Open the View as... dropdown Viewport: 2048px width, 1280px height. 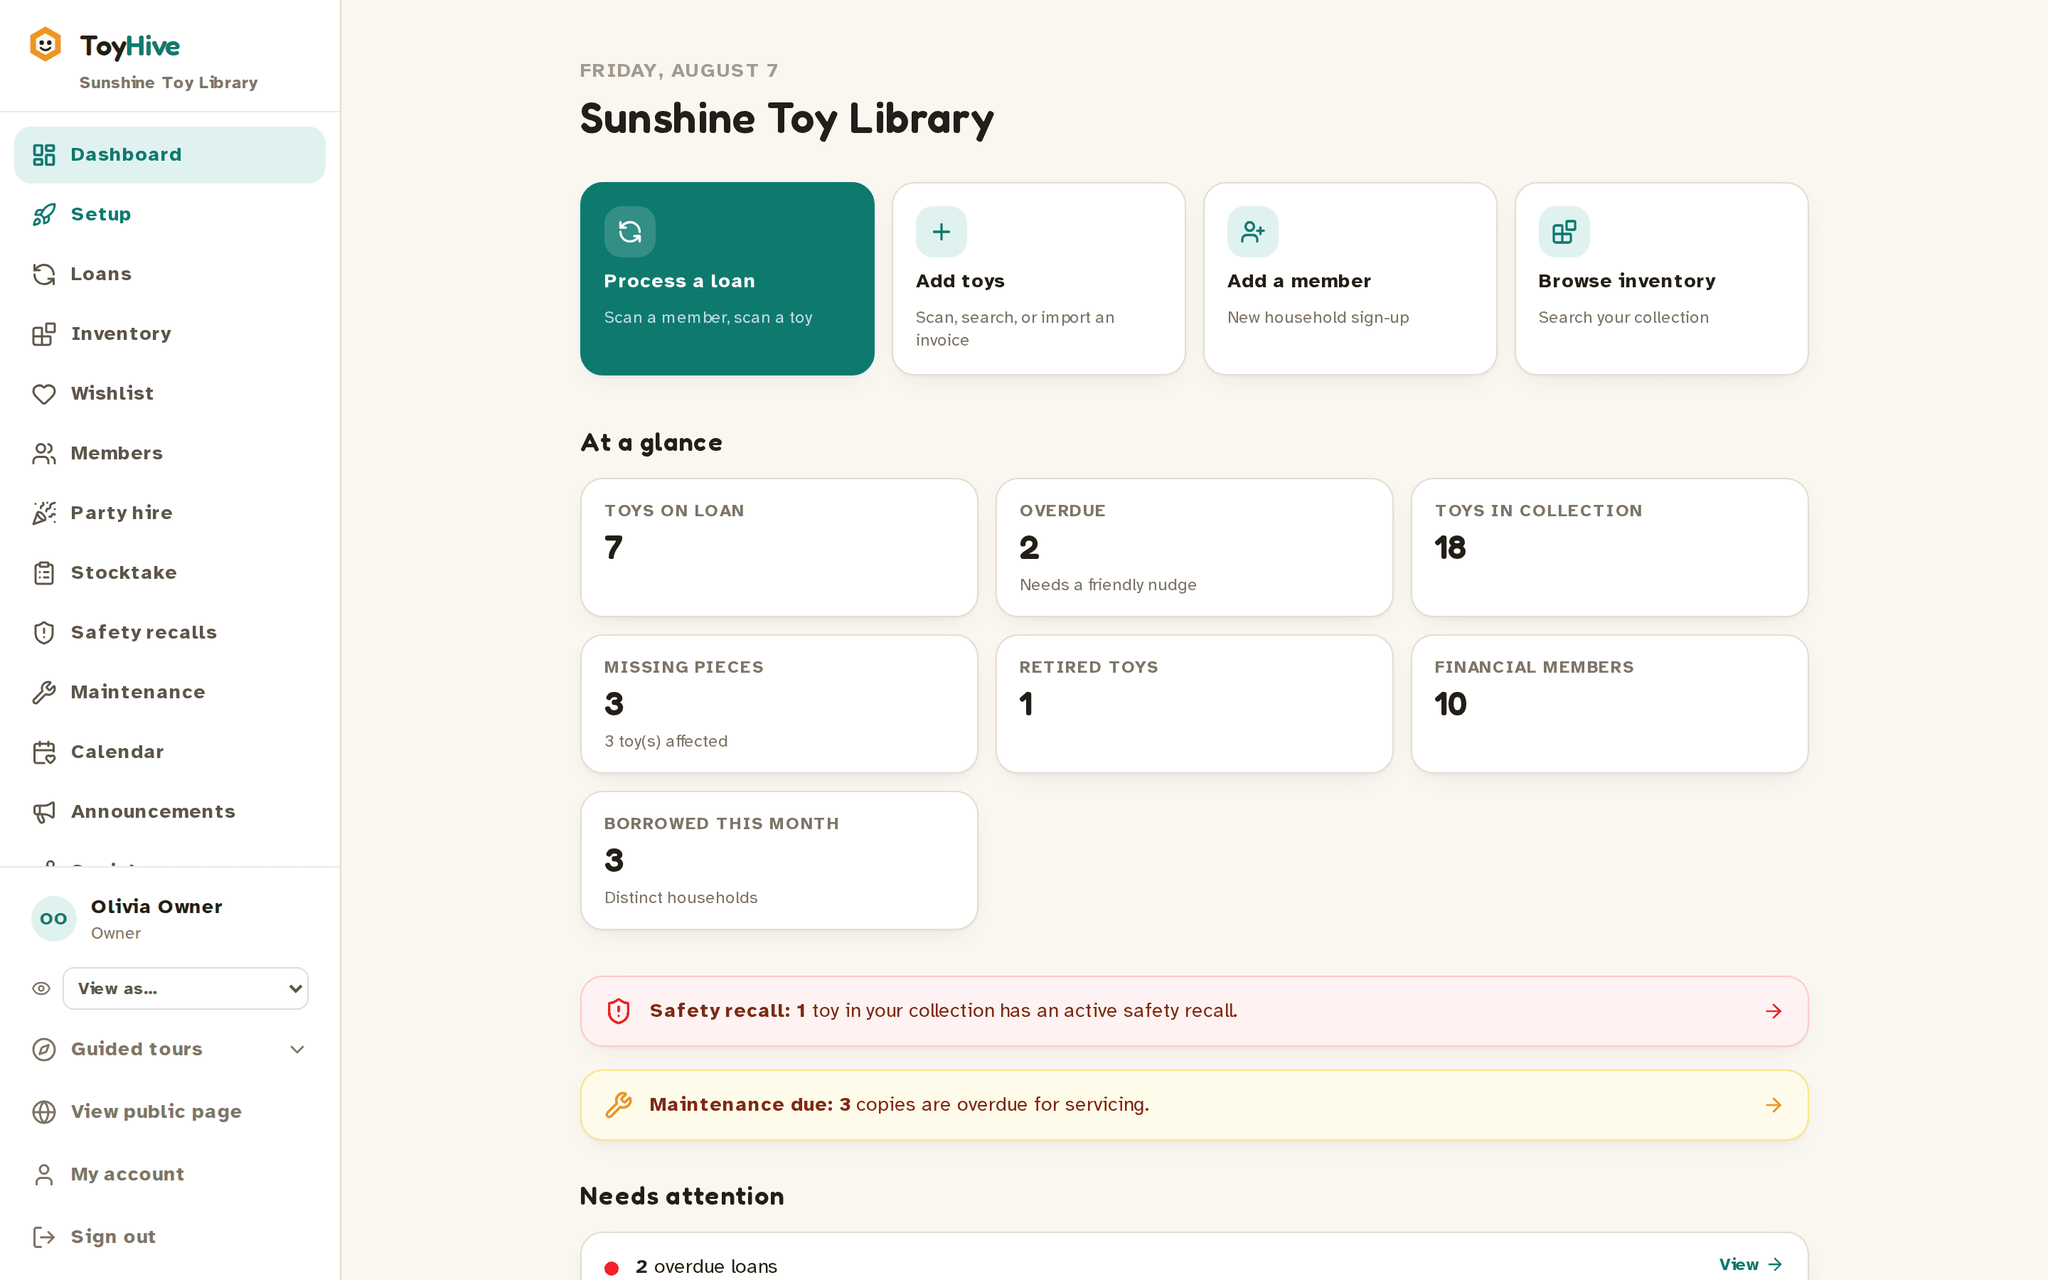point(186,988)
